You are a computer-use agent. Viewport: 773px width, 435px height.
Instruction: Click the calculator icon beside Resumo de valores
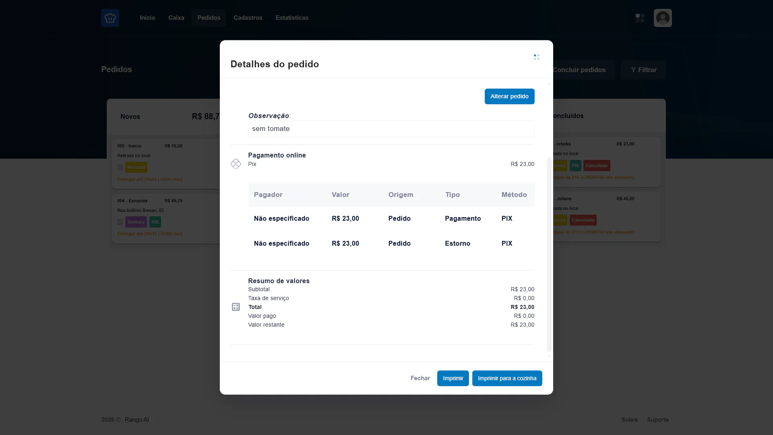coord(236,307)
